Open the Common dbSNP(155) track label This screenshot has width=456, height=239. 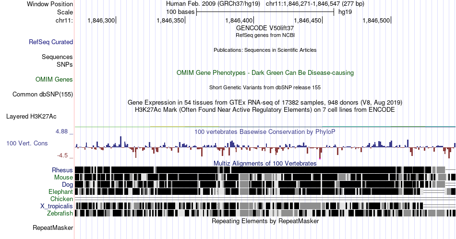tap(43, 94)
